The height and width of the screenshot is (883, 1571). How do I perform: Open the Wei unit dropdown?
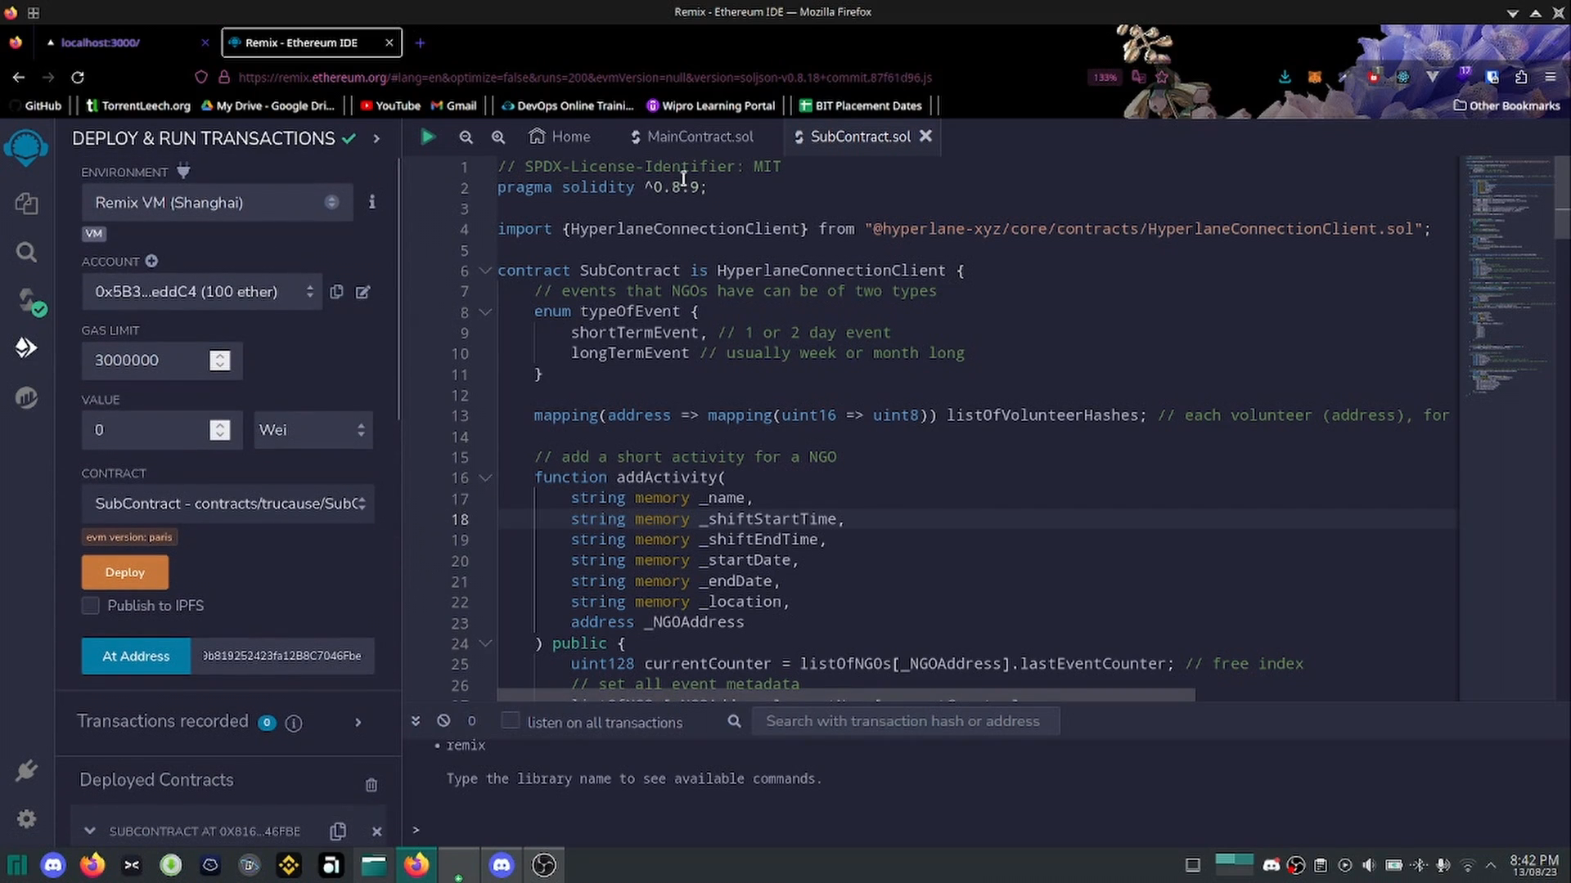pyautogui.click(x=313, y=430)
